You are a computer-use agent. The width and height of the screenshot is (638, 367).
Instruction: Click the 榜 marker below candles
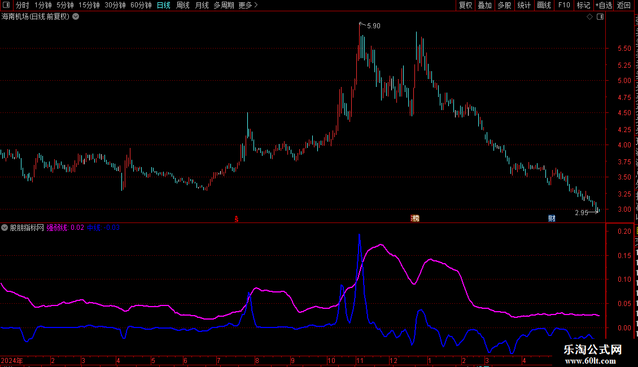tap(415, 219)
